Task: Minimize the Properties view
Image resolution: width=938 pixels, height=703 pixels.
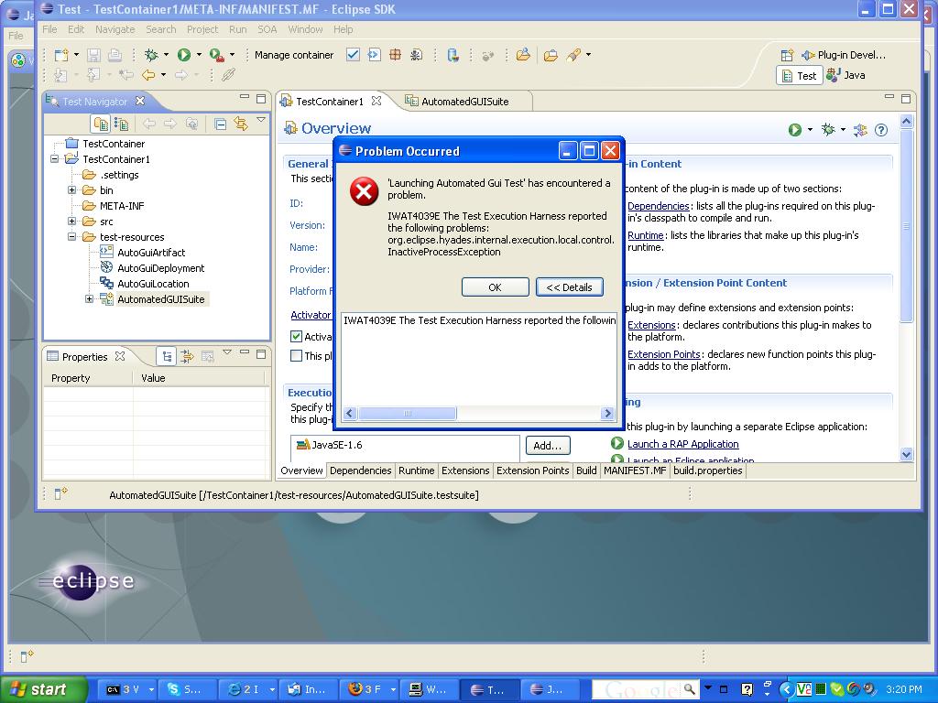Action: pos(244,353)
